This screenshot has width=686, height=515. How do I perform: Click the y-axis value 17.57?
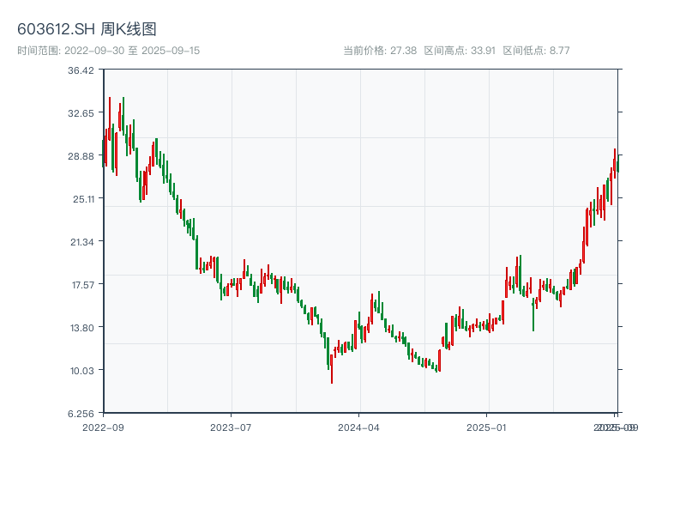tap(82, 285)
